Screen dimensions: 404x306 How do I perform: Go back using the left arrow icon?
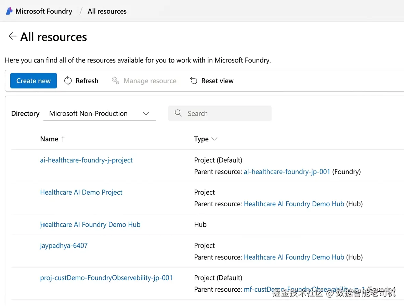coord(12,36)
